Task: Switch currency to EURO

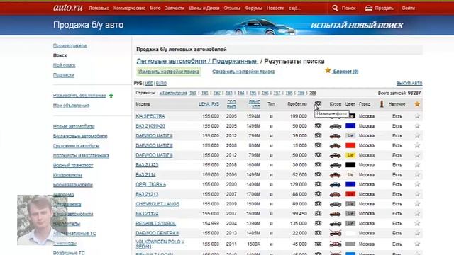Action: tap(161, 84)
